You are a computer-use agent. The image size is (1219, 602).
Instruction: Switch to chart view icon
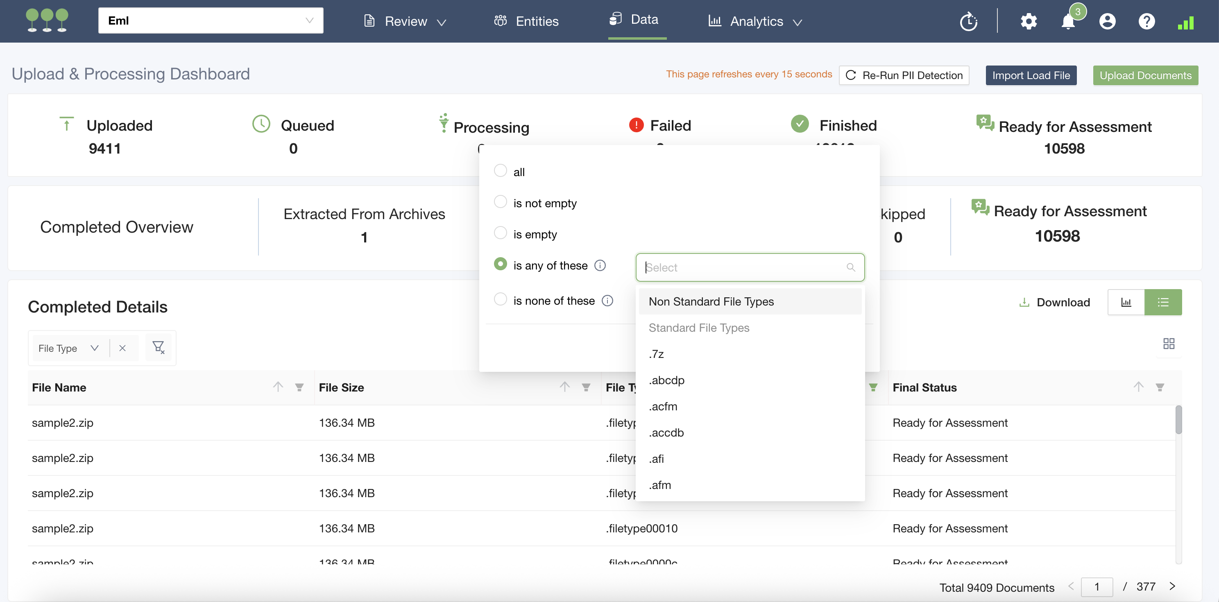[1126, 302]
